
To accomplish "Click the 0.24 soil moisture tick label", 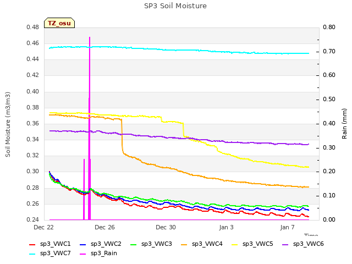I will click(33, 219).
